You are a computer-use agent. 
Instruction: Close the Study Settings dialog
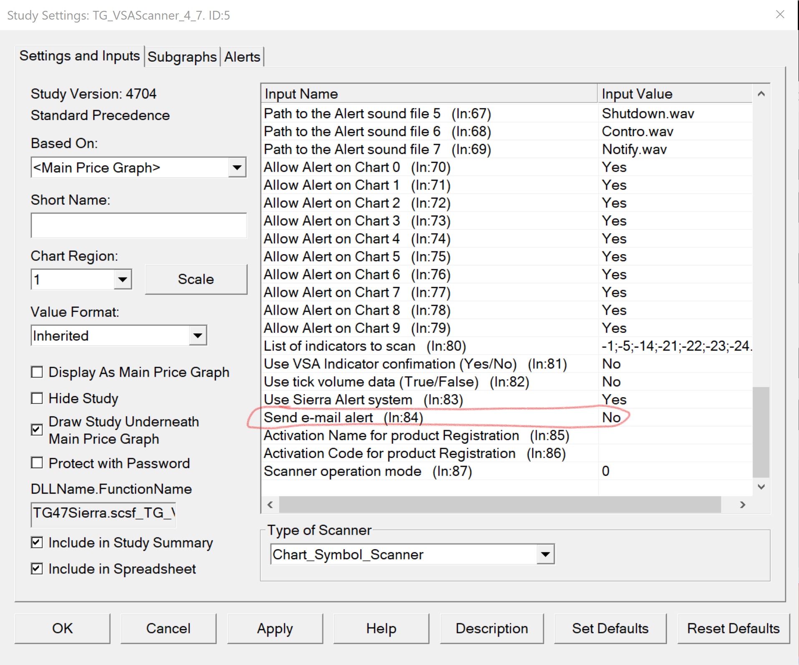780,15
